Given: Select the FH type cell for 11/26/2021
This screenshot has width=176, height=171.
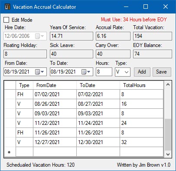Looking at the screenshot, I should pyautogui.click(x=24, y=133).
